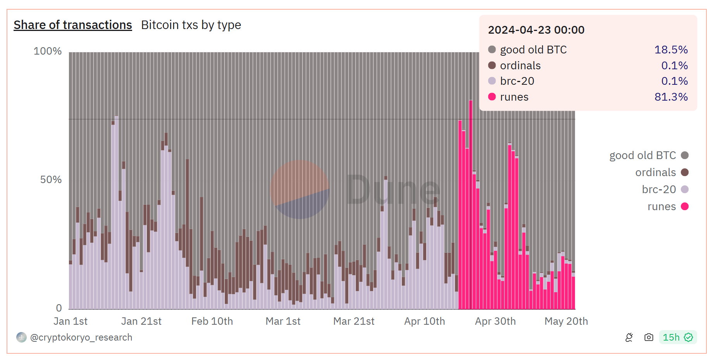713x358 pixels.
Task: Click the plug-shaped API icon
Action: [629, 337]
